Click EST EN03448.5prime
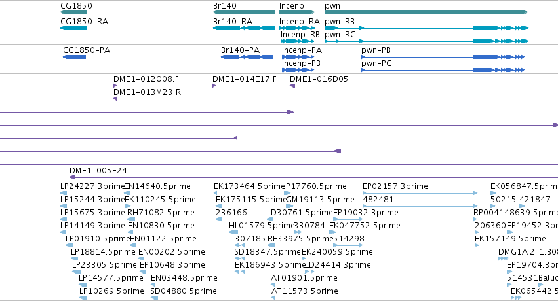Image resolution: width=558 pixels, height=301 pixels. 184,278
